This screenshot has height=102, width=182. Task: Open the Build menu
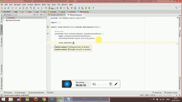[x=44, y=5]
